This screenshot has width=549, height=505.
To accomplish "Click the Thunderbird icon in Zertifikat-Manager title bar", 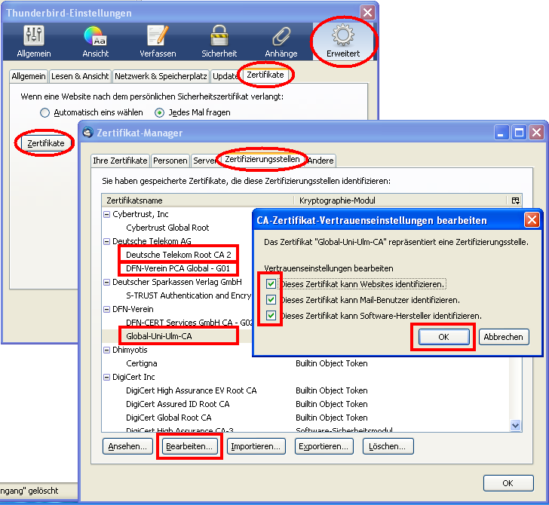I will [88, 133].
